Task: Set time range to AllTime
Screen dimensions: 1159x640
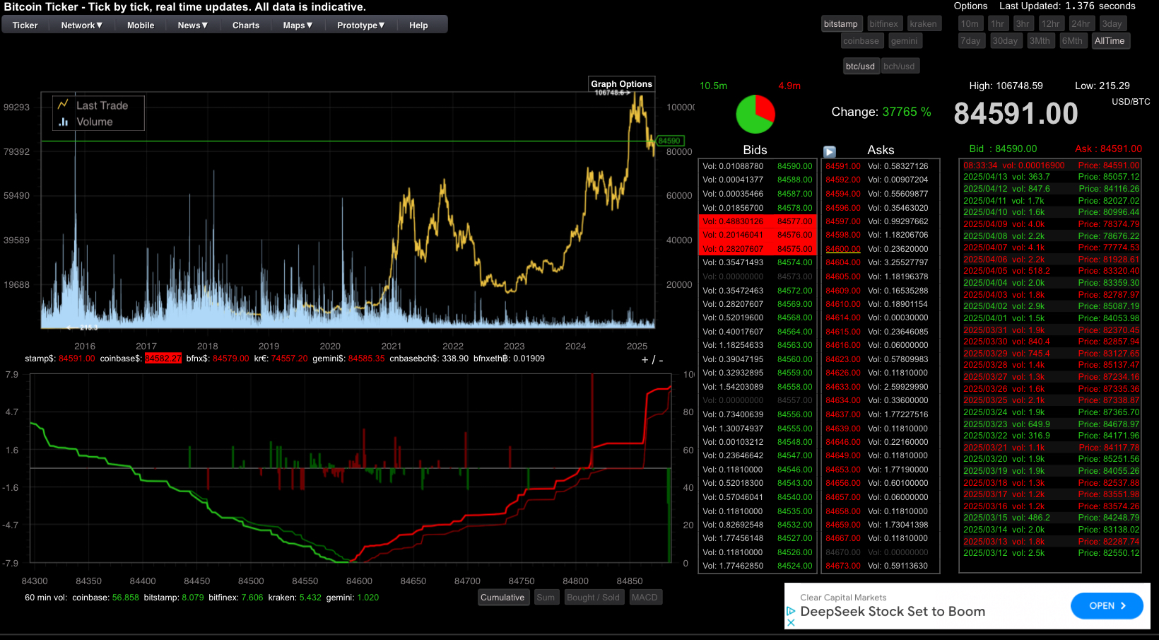Action: (1110, 41)
